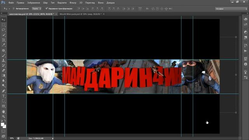249x140 pixels.
Task: Reset default foreground and background colors
Action: click(2, 121)
